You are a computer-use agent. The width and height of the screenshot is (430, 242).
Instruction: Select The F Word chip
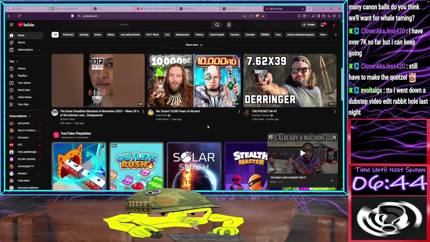point(152,35)
